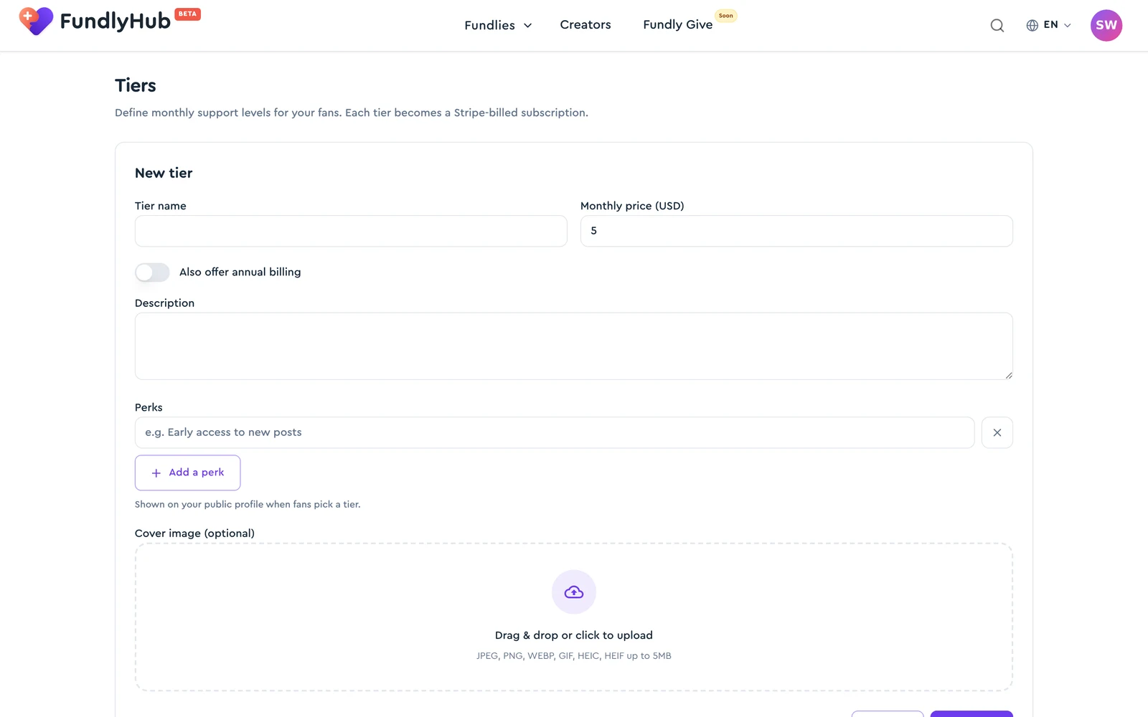
Task: Click the Also offer annual billing label
Action: click(x=240, y=272)
